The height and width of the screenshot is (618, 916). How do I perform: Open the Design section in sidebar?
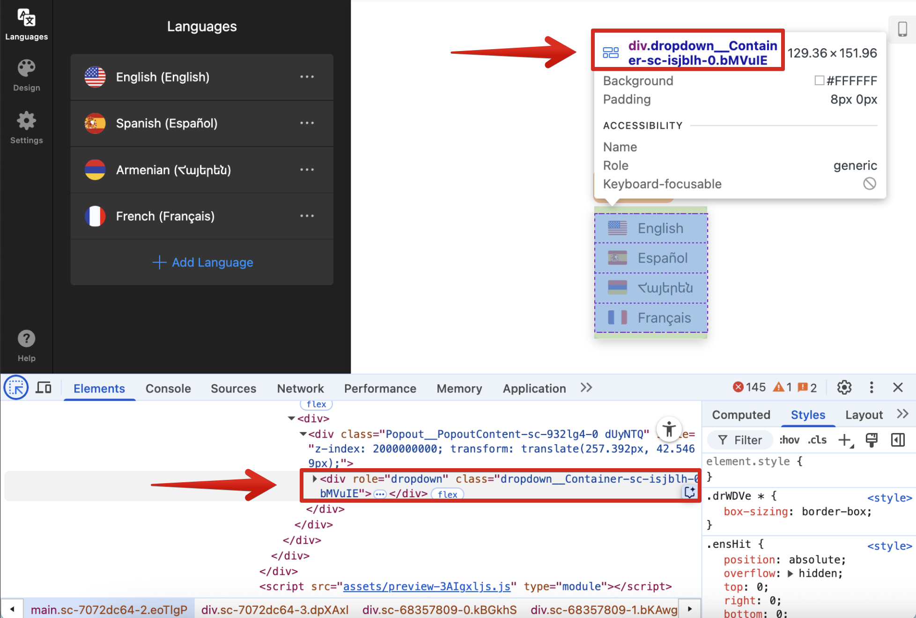click(x=26, y=75)
